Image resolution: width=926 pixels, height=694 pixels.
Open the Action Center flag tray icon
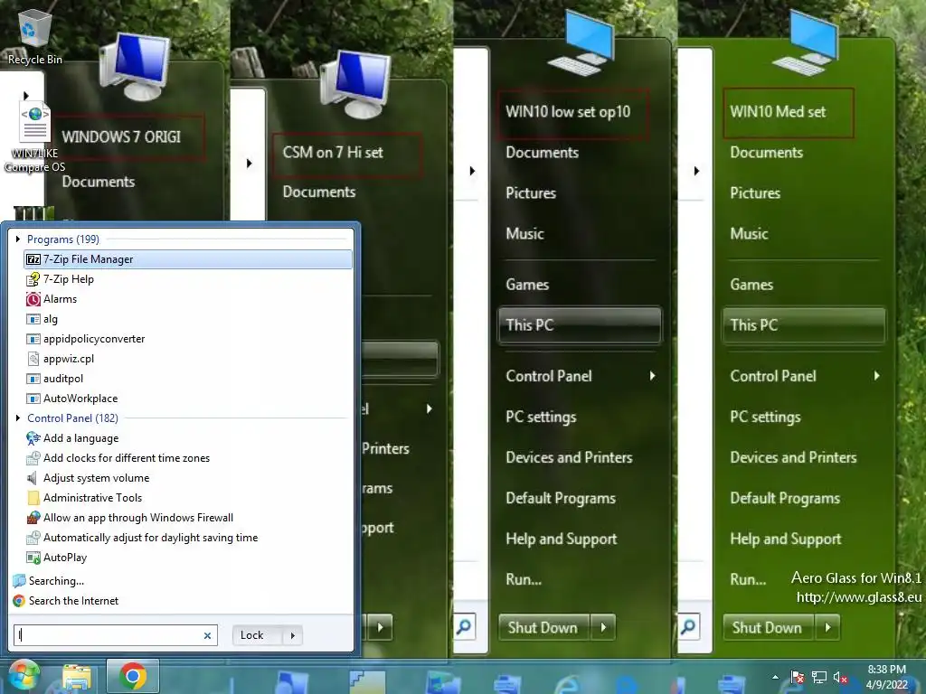[x=798, y=678]
